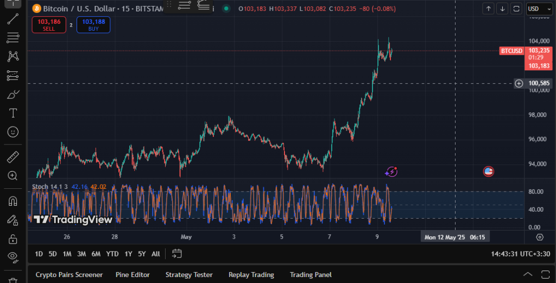Click the 103,183 price label
Screen dimensions: 556x283
pos(539,65)
